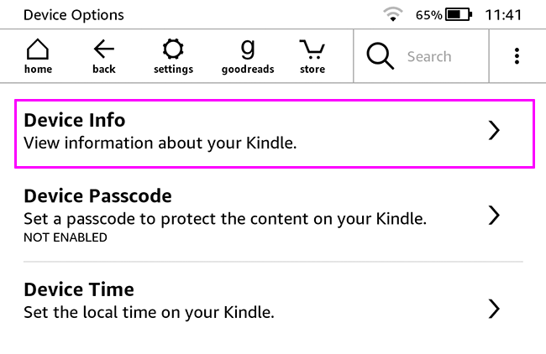Tap the NOT ENABLED passcode status
The height and width of the screenshot is (354, 546).
tap(66, 237)
